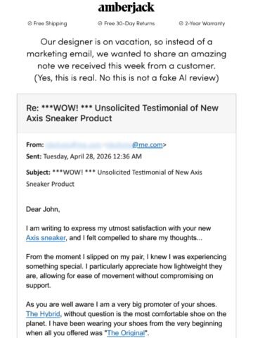Click the Re: WOW Unsolicited Testimonial header

tap(122, 113)
